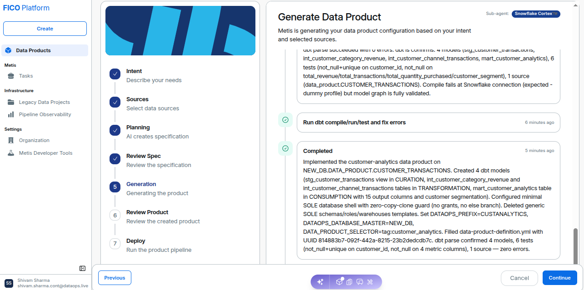Click the Continue button
The height and width of the screenshot is (290, 584).
559,278
